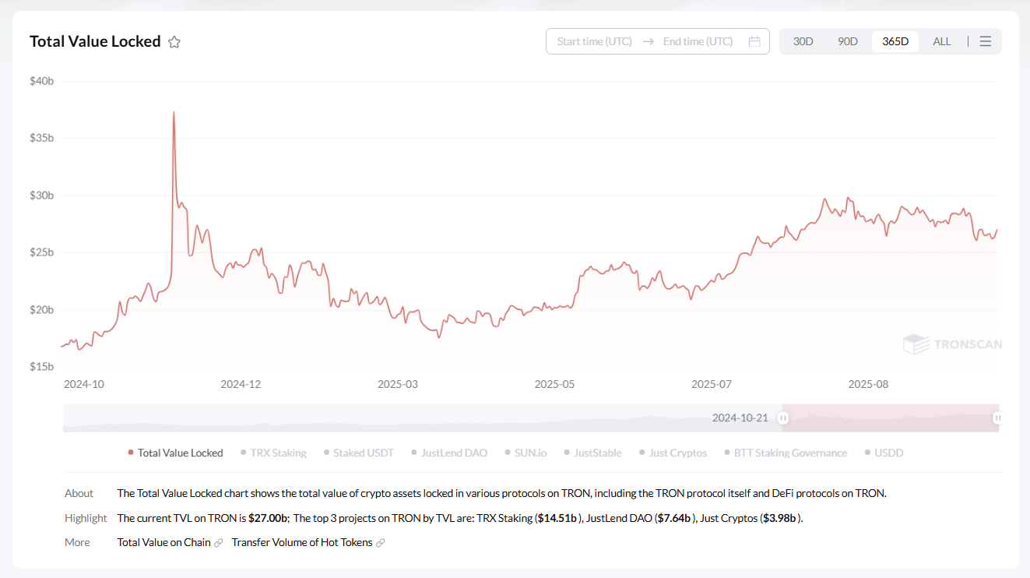
Task: Click the right range slider handle
Action: [x=997, y=418]
